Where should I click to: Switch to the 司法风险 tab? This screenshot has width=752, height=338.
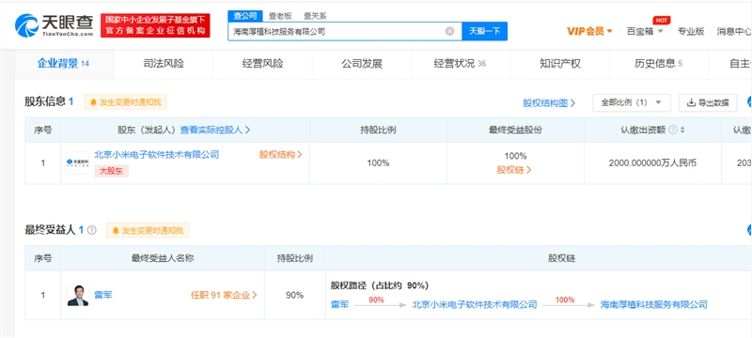[164, 64]
